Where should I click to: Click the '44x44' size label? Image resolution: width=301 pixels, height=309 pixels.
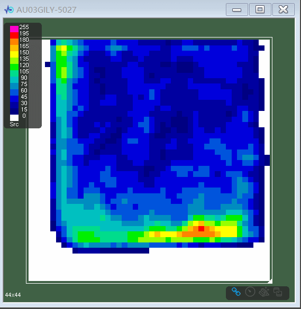[13, 295]
